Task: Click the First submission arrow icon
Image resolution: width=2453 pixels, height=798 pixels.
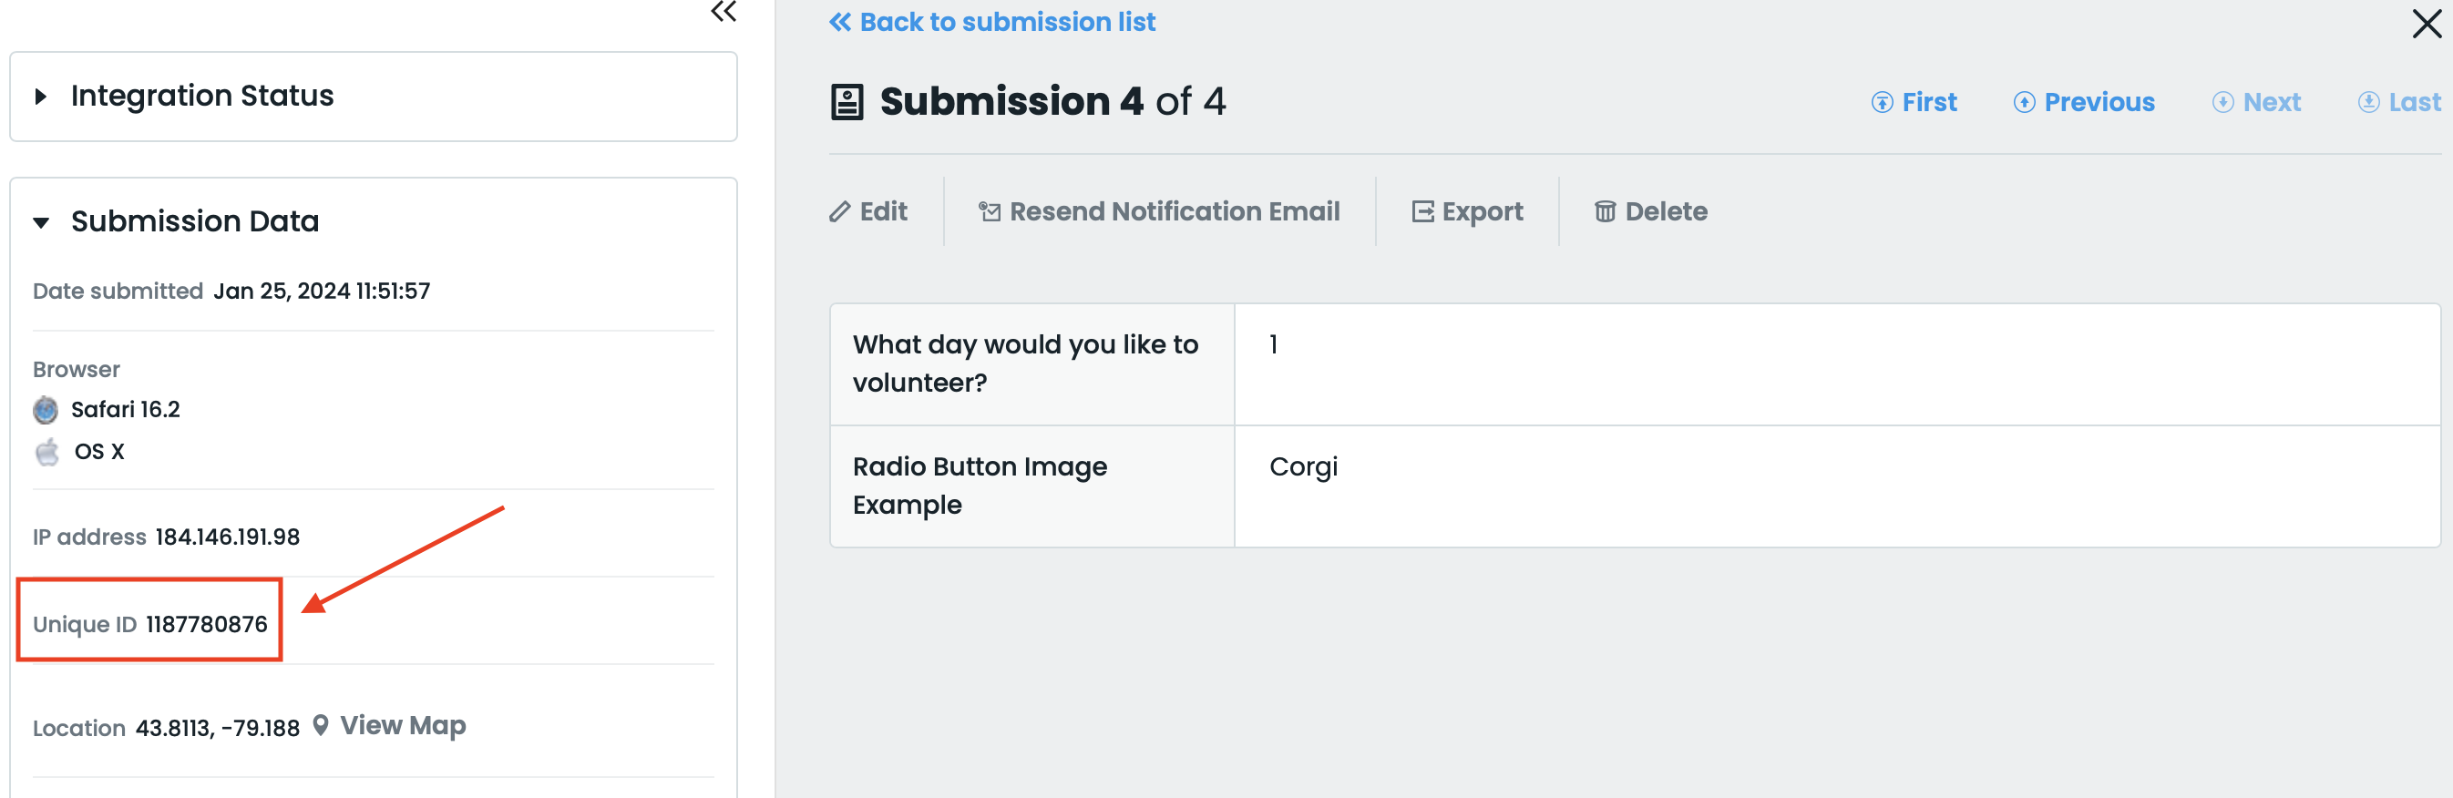Action: 1882,103
